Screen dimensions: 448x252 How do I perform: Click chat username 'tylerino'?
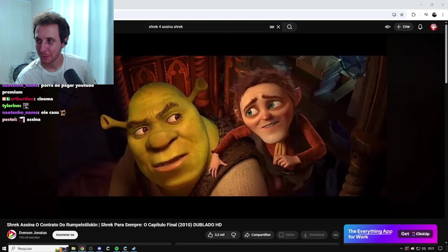tap(11, 106)
